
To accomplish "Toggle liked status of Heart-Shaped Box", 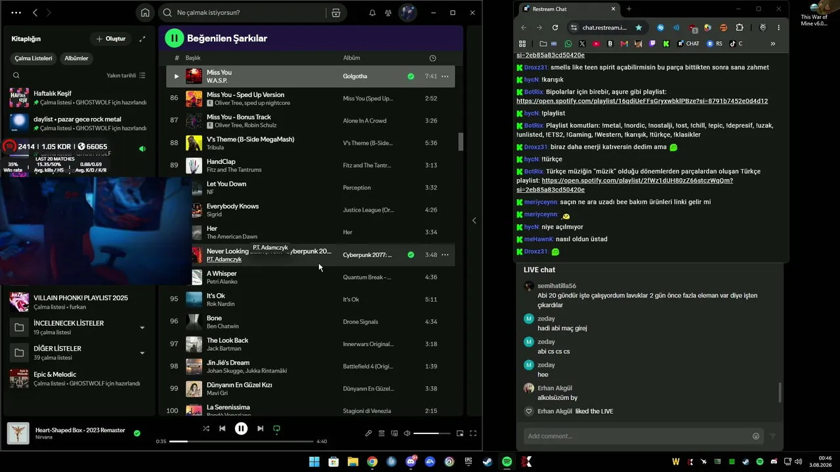I will pyautogui.click(x=137, y=433).
